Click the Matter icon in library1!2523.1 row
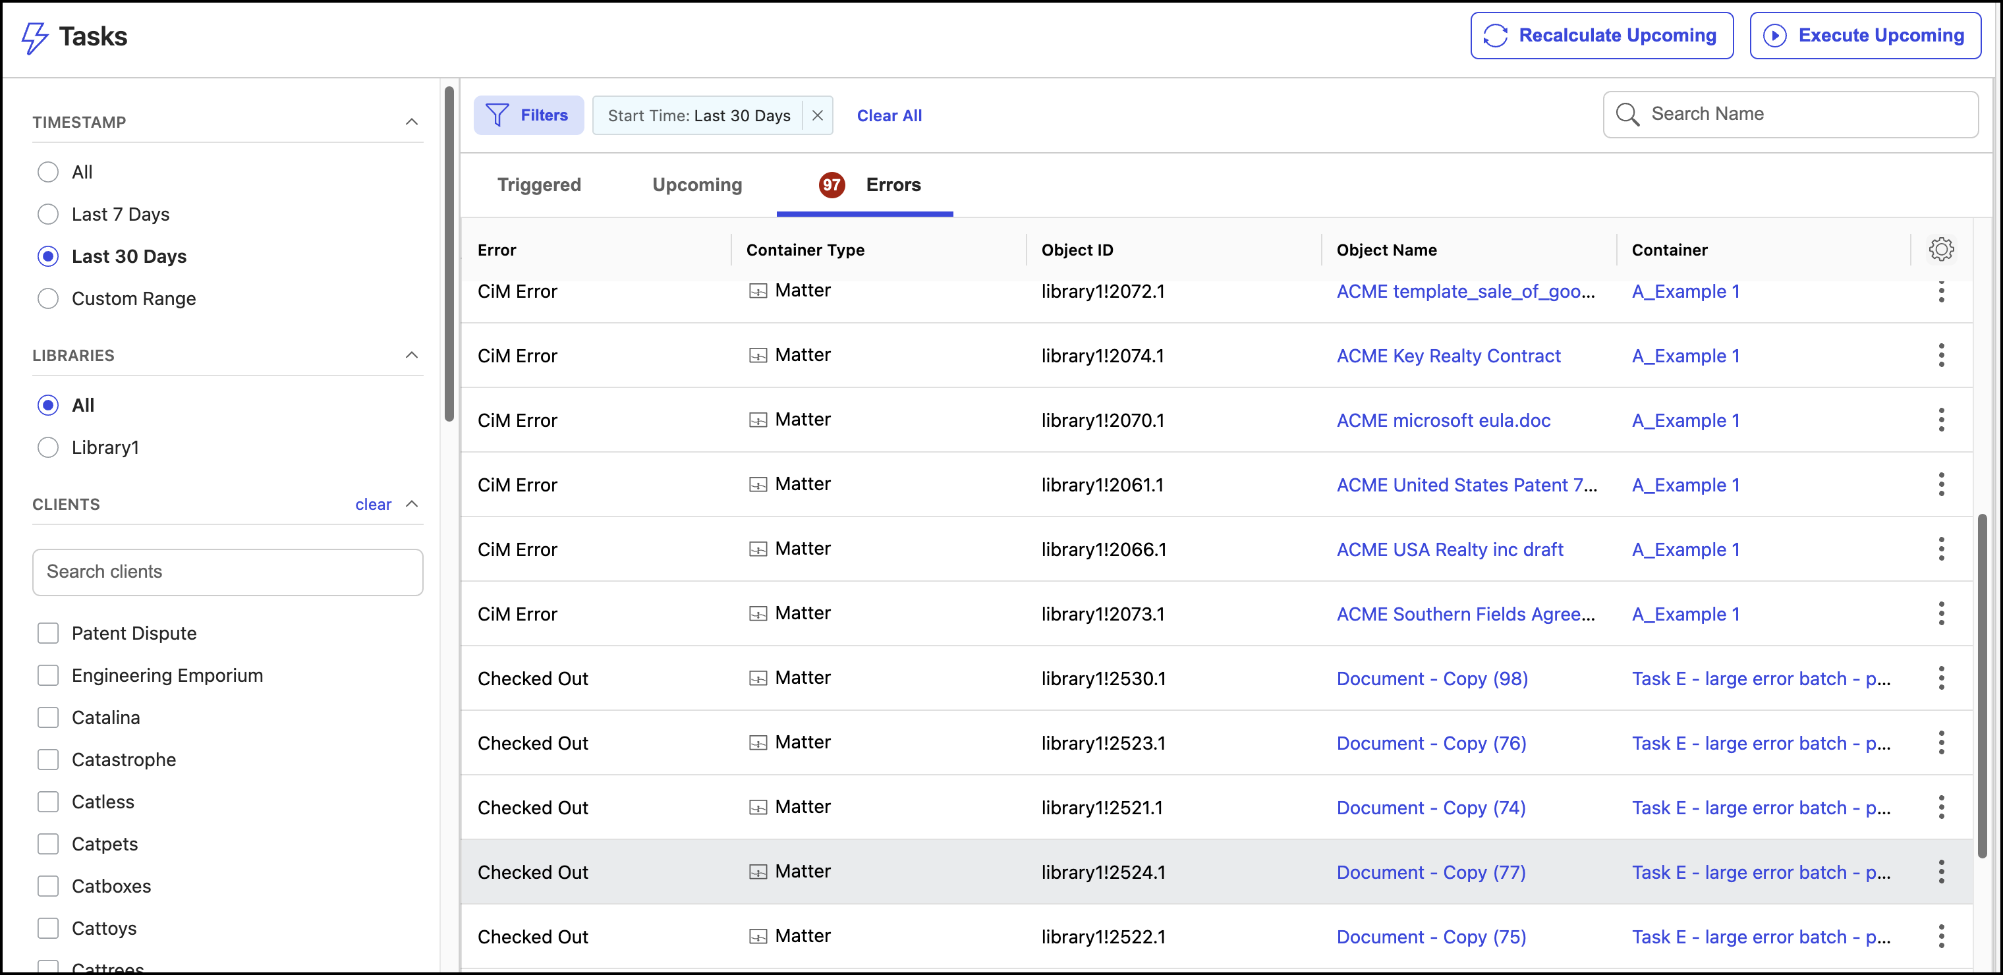The image size is (2003, 975). point(757,742)
